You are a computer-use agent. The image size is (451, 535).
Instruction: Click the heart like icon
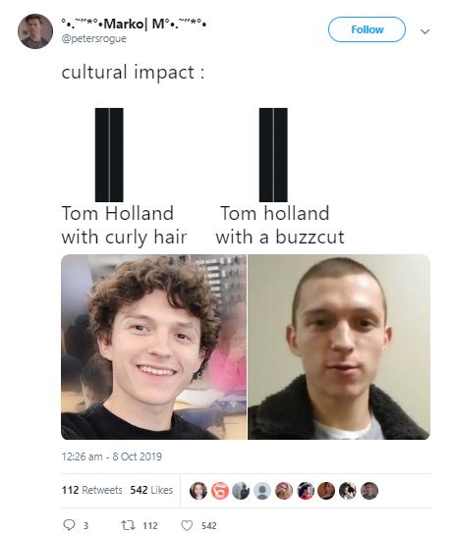pos(187,525)
